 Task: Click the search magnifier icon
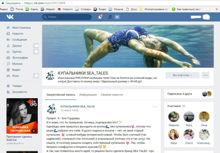(45, 17)
